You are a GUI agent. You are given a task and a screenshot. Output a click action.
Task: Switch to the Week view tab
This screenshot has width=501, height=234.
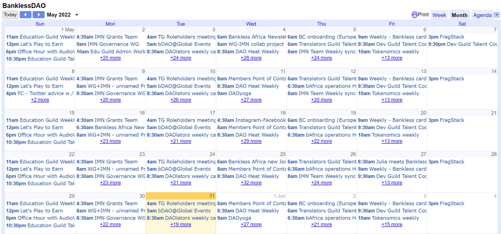click(x=439, y=15)
